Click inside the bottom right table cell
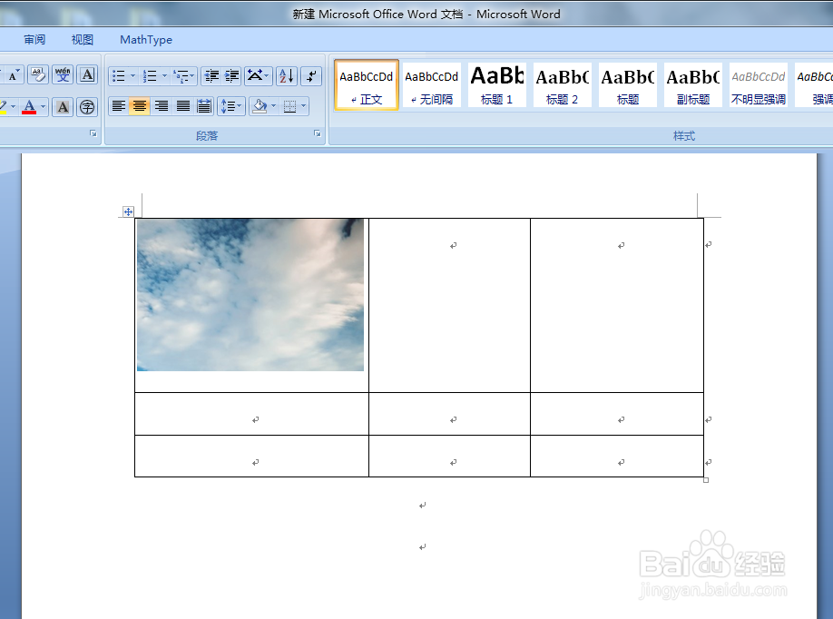This screenshot has height=619, width=833. [x=617, y=457]
